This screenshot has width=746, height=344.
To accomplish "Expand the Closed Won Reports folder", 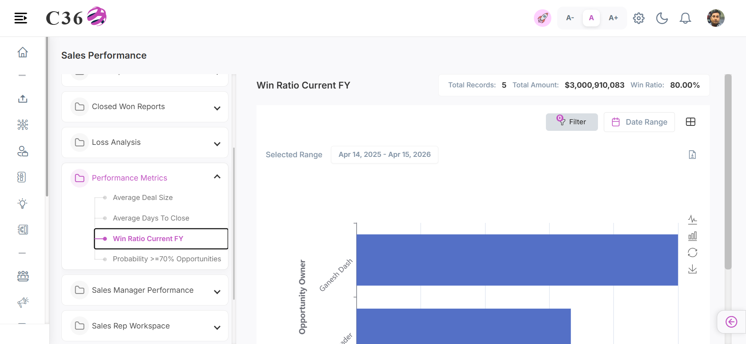I will (x=145, y=107).
